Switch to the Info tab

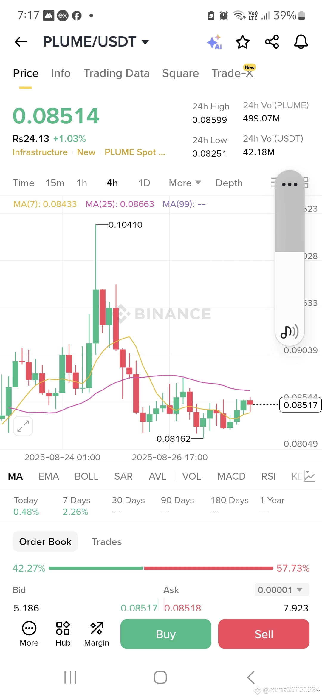pyautogui.click(x=61, y=73)
